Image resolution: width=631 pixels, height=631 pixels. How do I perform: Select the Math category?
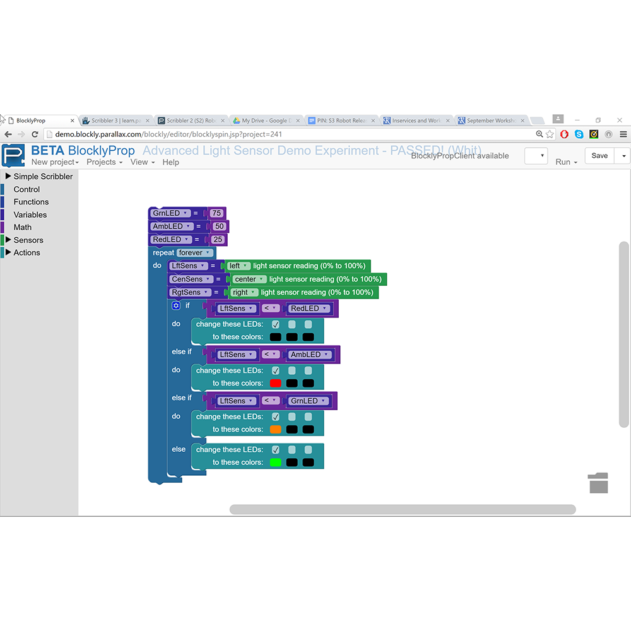[x=23, y=227]
